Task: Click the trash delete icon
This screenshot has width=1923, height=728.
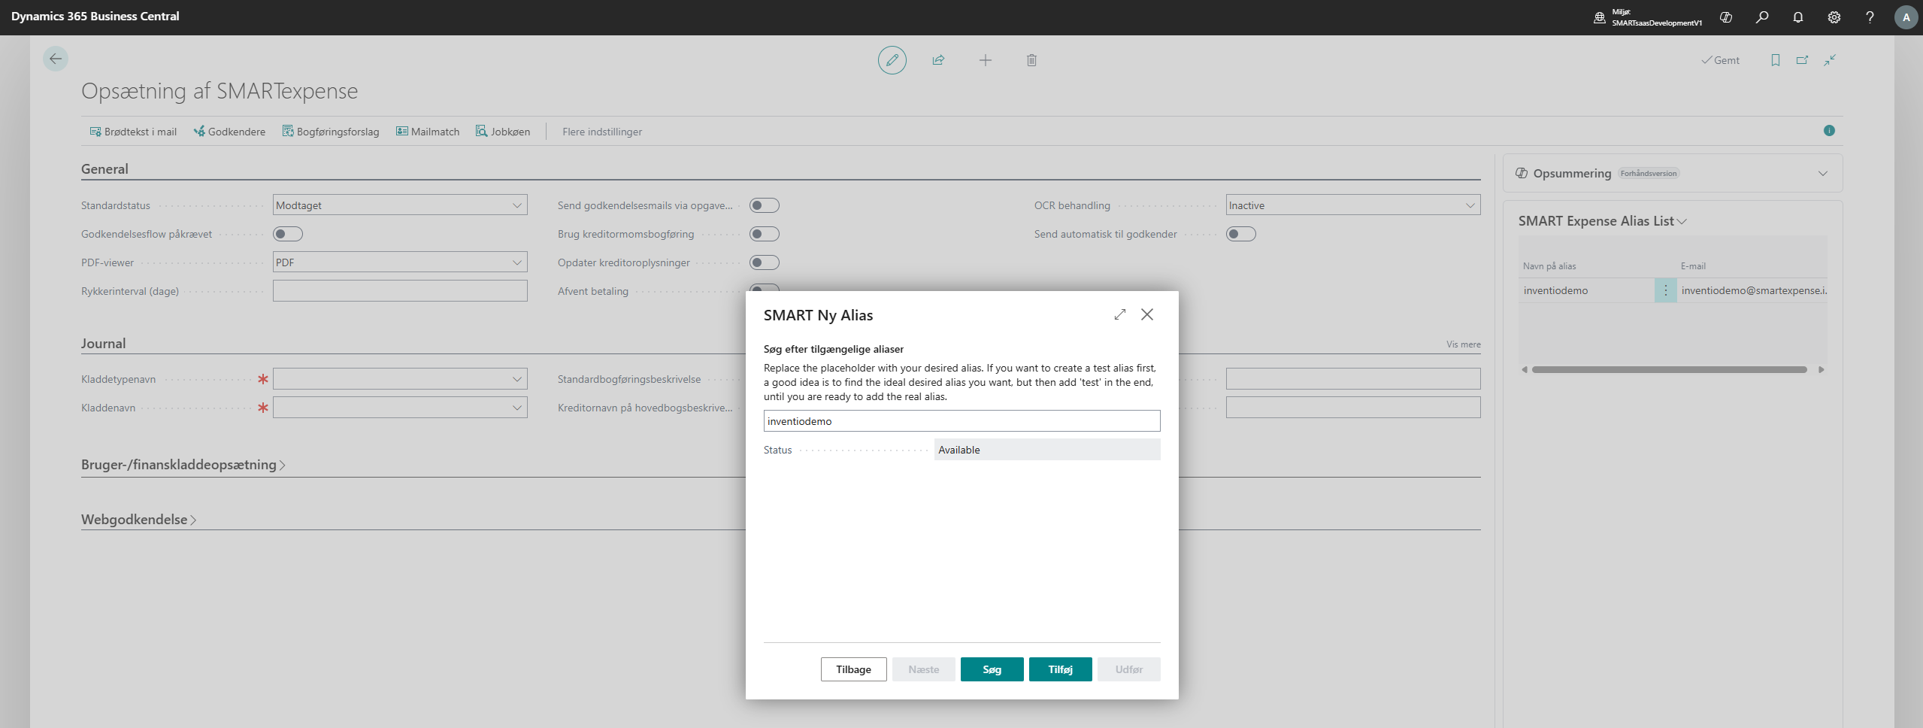Action: coord(1031,60)
